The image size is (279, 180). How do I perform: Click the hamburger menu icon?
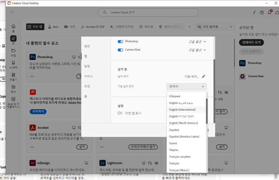[x=12, y=12]
